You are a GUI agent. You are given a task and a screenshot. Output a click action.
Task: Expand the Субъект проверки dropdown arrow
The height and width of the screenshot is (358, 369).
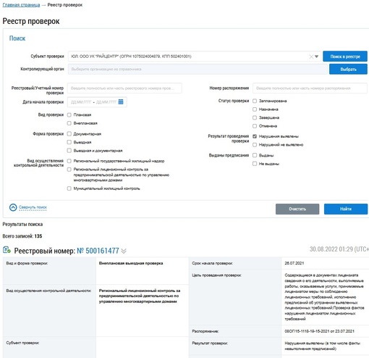pyautogui.click(x=316, y=57)
